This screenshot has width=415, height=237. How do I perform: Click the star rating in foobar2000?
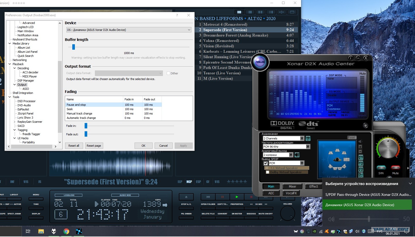[x=237, y=182]
